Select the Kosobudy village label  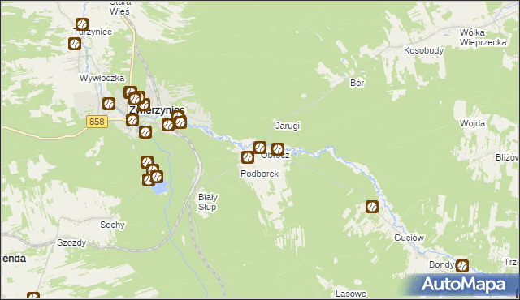pos(423,50)
